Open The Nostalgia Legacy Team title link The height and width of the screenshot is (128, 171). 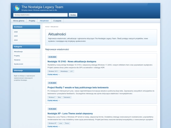coord(42,7)
